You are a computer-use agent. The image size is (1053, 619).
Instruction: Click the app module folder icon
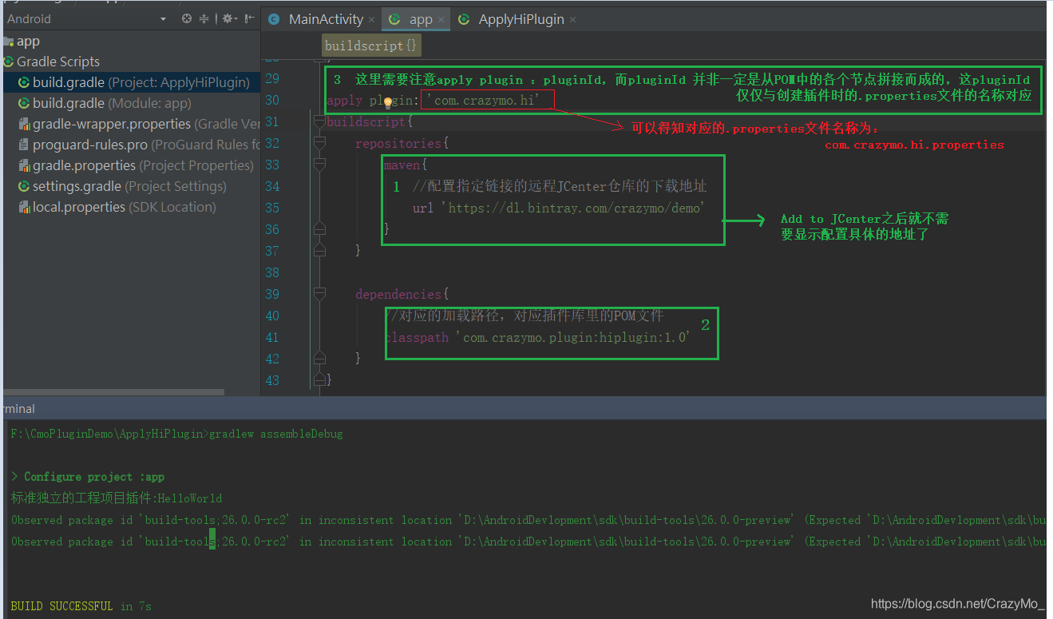[x=7, y=41]
